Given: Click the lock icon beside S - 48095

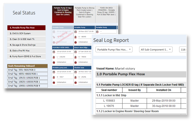Looking at the screenshot, I should [x=76, y=37].
